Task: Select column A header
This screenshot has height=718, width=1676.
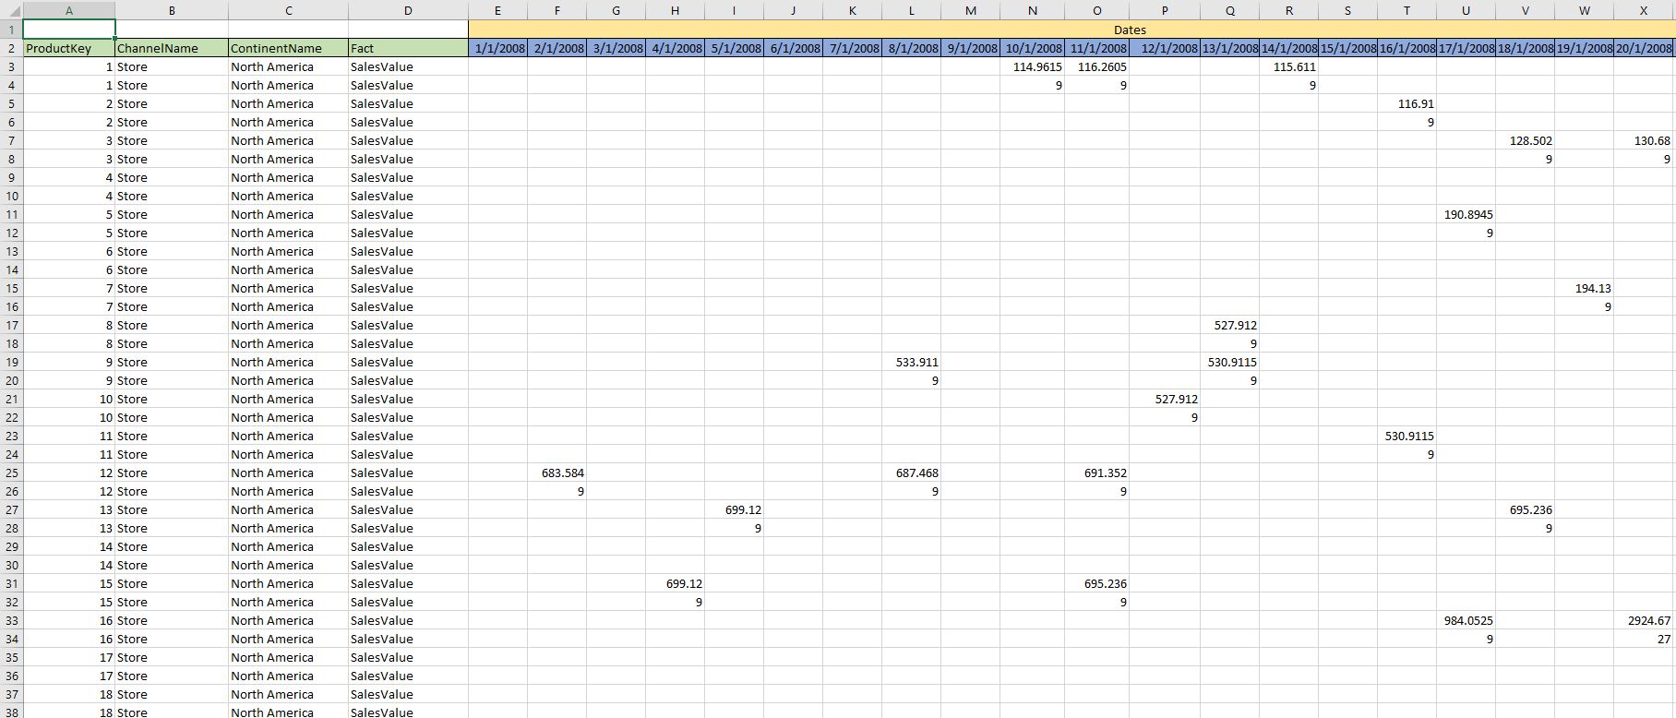Action: click(68, 10)
